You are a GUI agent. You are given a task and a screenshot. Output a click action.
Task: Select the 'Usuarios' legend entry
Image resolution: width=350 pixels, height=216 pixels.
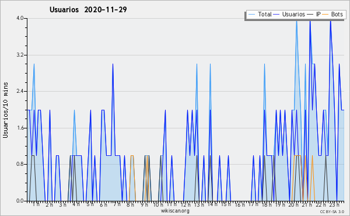(293, 14)
